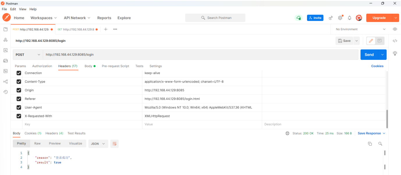Viewport: 401px width, 175px height.
Task: Open the Workspaces dropdown
Action: pyautogui.click(x=44, y=18)
